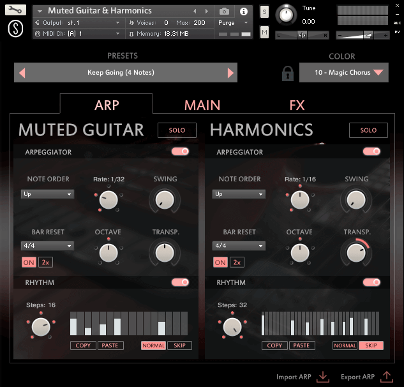The image size is (404, 387).
Task: Switch to the MAIN tab
Action: [202, 105]
